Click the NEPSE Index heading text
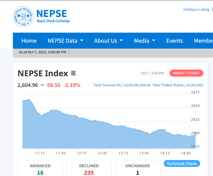This screenshot has width=213, height=176. click(x=43, y=73)
